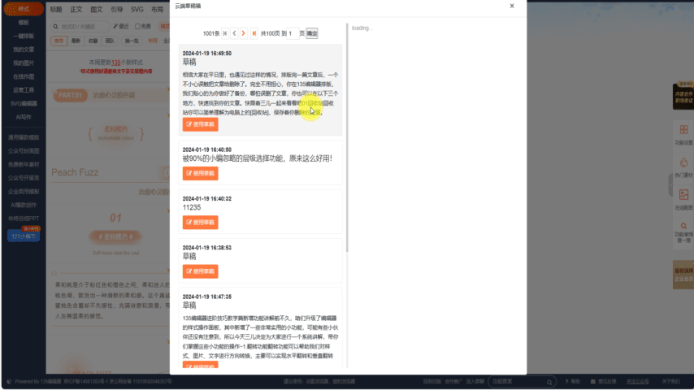Go to next page of drafts
Viewport: 694px width, 390px height.
[244, 33]
